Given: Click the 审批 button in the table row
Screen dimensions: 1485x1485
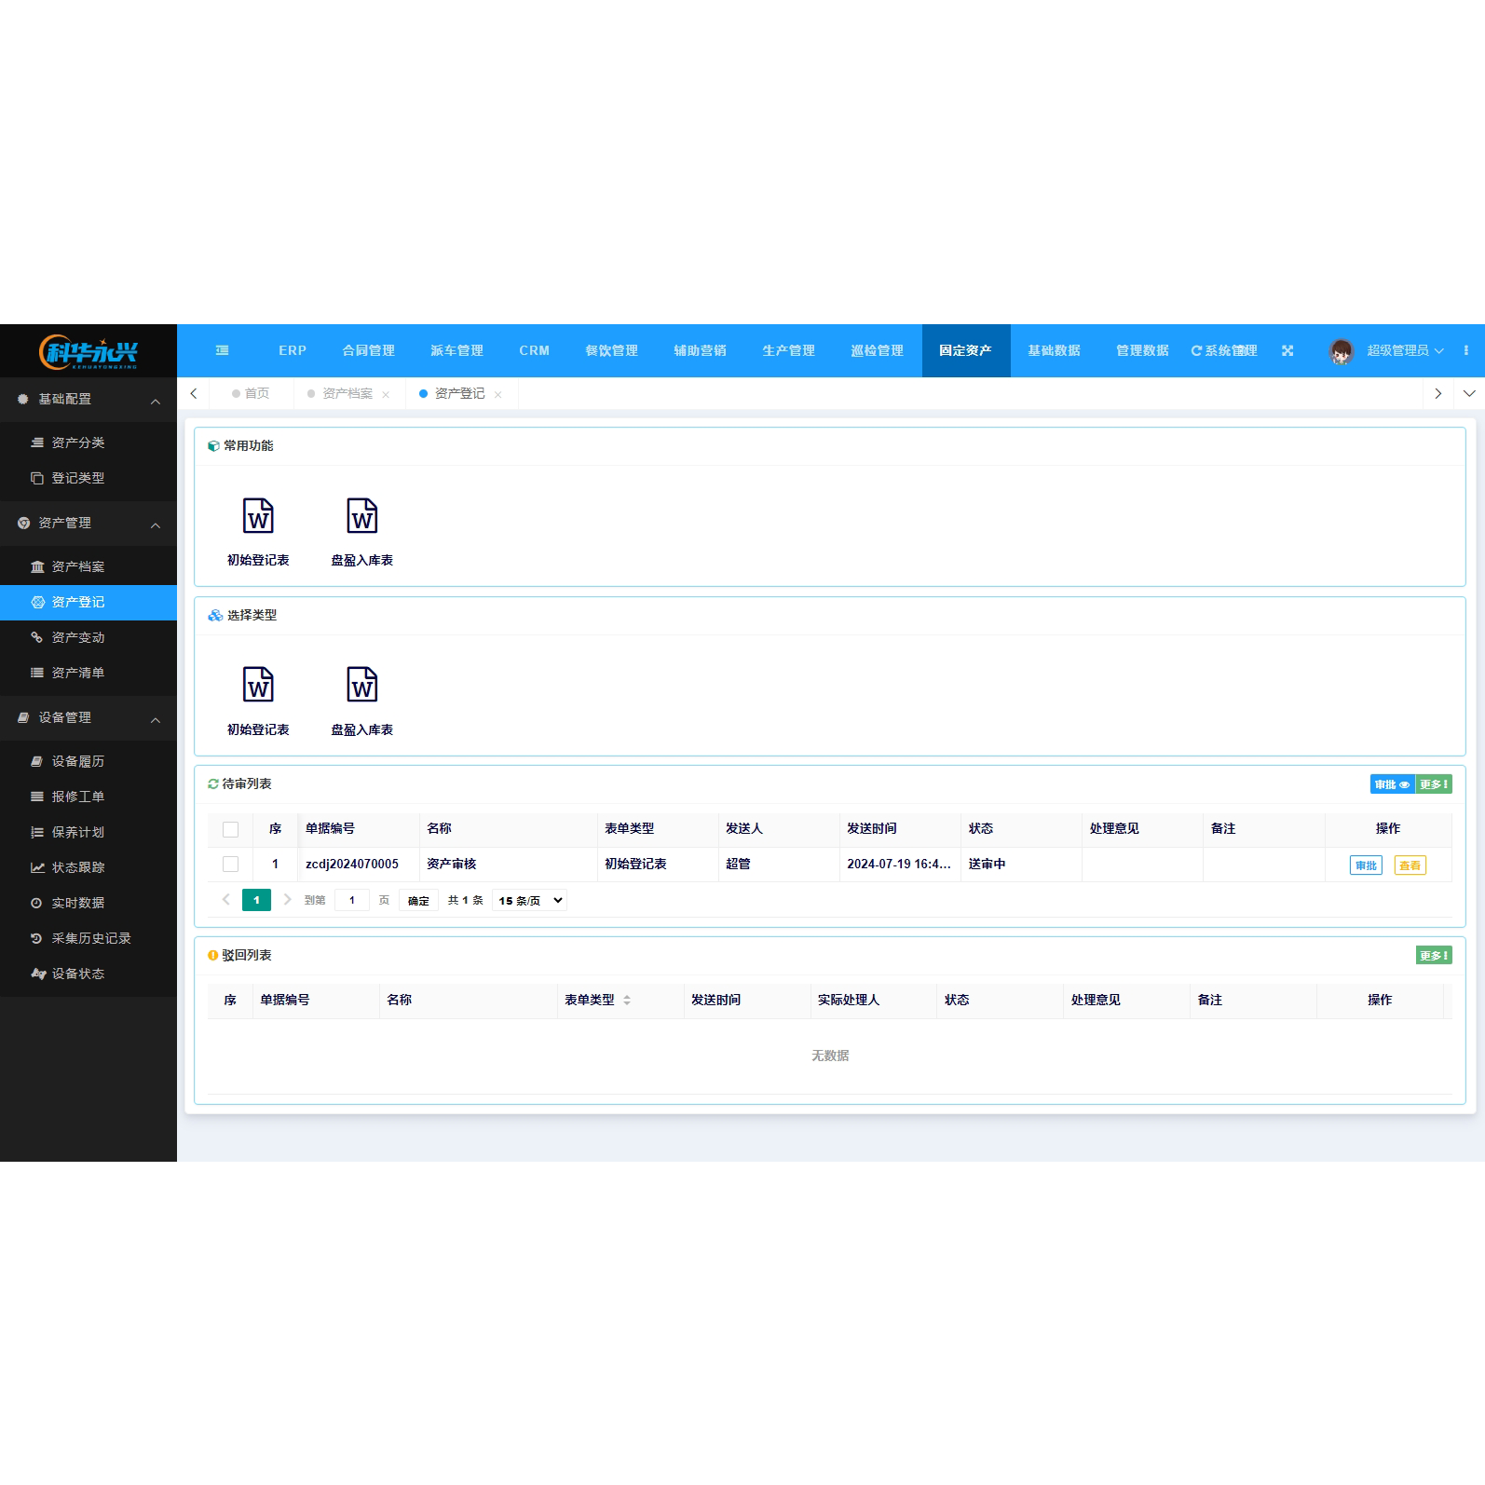Looking at the screenshot, I should pyautogui.click(x=1366, y=865).
